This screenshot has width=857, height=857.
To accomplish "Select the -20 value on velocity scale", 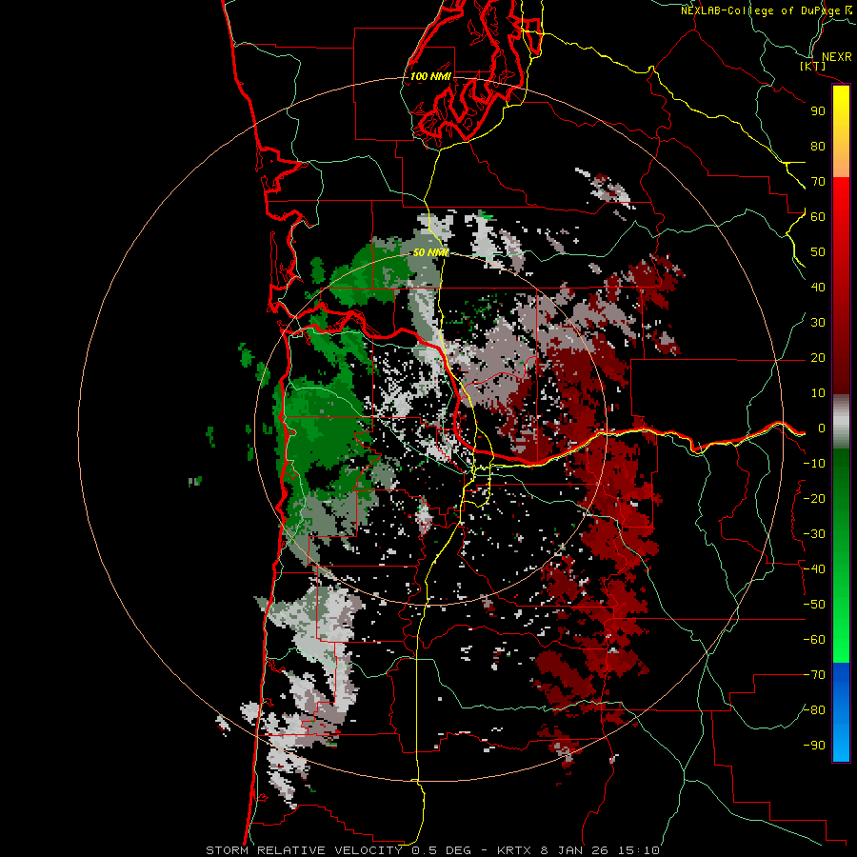I will pyautogui.click(x=814, y=499).
